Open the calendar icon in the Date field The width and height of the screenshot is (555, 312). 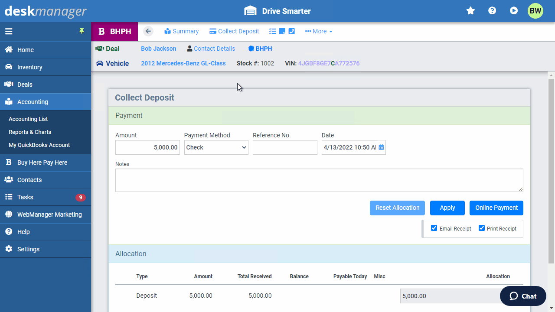click(x=381, y=147)
